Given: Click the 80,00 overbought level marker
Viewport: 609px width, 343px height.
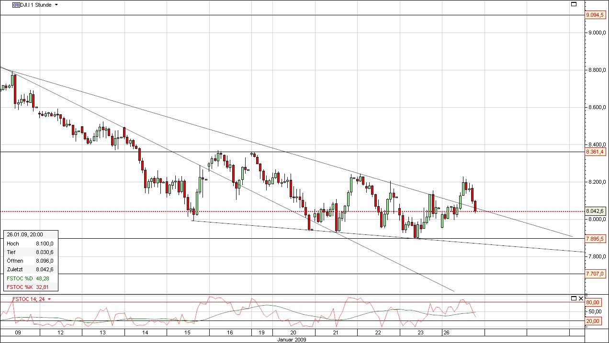Looking at the screenshot, I should coord(593,302).
